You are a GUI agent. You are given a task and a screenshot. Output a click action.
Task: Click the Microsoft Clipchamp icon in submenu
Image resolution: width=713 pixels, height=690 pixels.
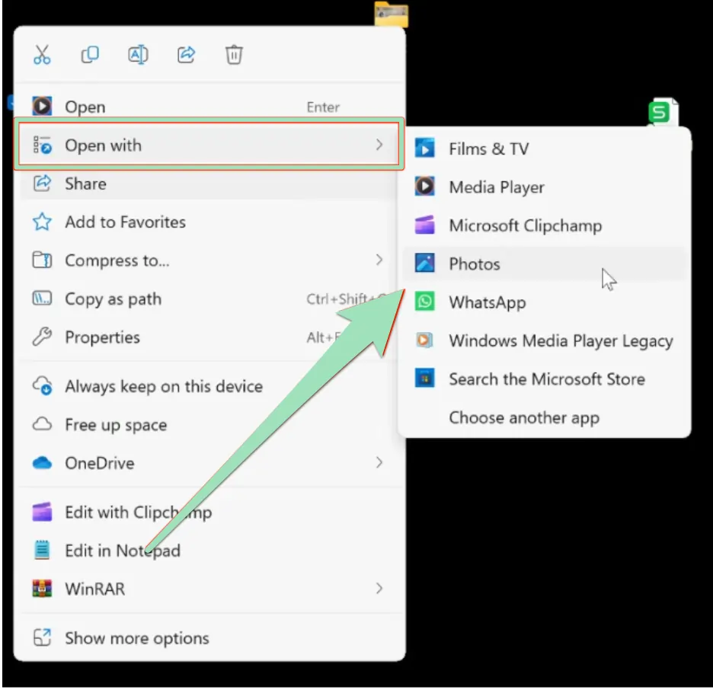point(425,225)
